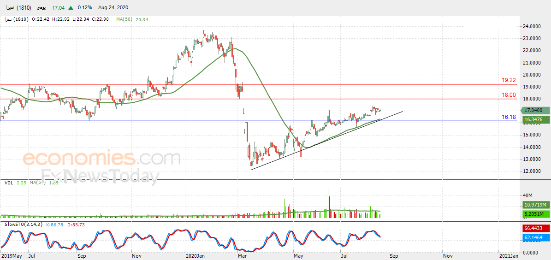The width and height of the screenshot is (551, 260).
Task: Click the 21.0000 price axis label
Action: coord(531,63)
